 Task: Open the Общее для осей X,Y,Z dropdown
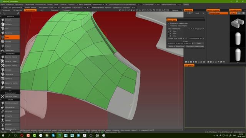coord(196,38)
